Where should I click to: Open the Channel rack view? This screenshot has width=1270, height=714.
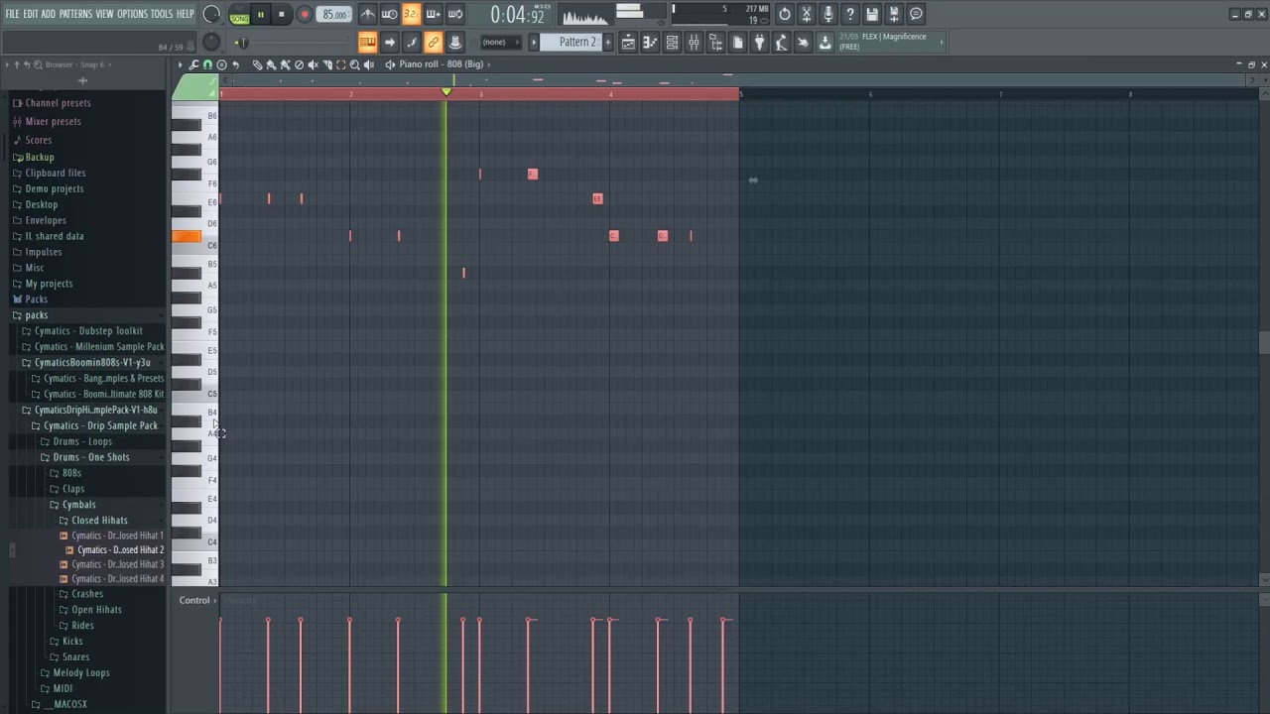click(672, 42)
